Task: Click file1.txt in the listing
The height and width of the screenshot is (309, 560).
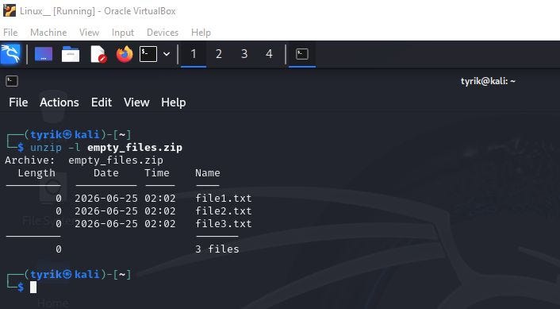Action: coord(224,198)
